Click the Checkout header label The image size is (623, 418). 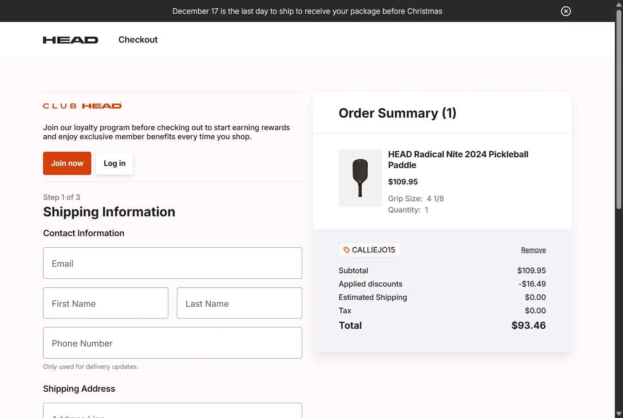(x=138, y=40)
